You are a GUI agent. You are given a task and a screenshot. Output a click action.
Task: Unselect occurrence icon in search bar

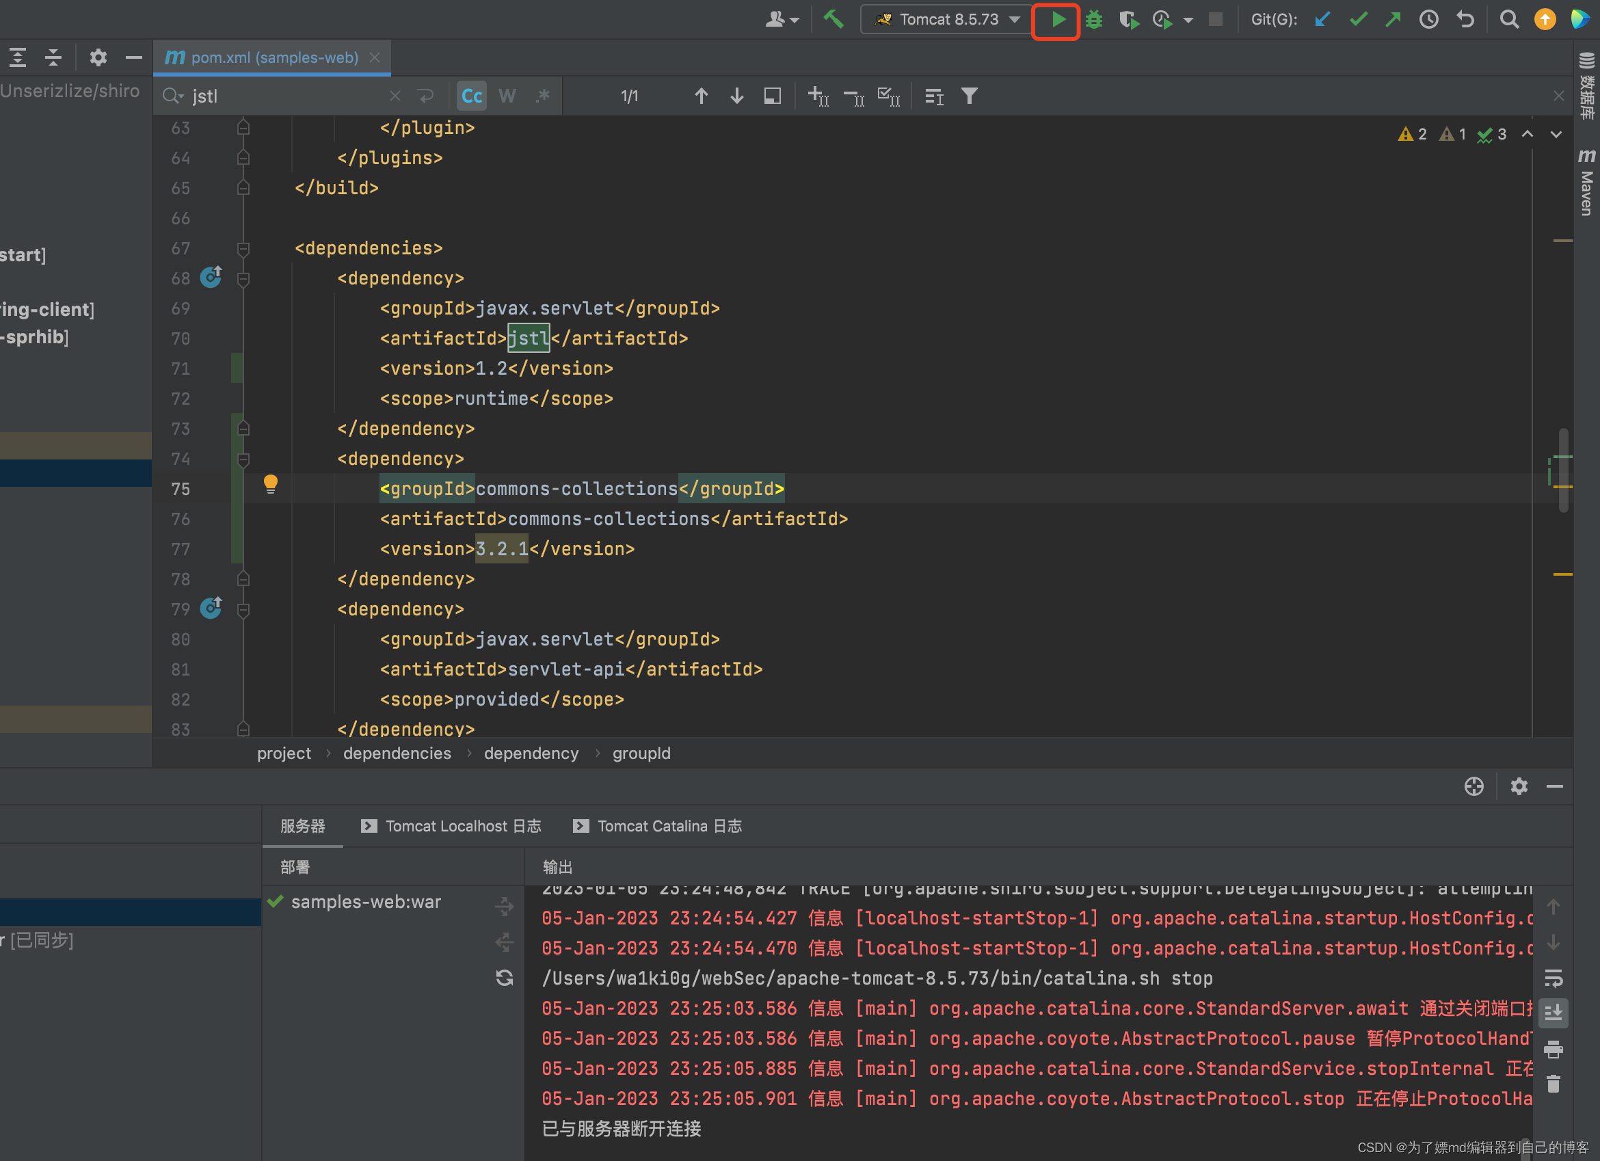tap(853, 96)
